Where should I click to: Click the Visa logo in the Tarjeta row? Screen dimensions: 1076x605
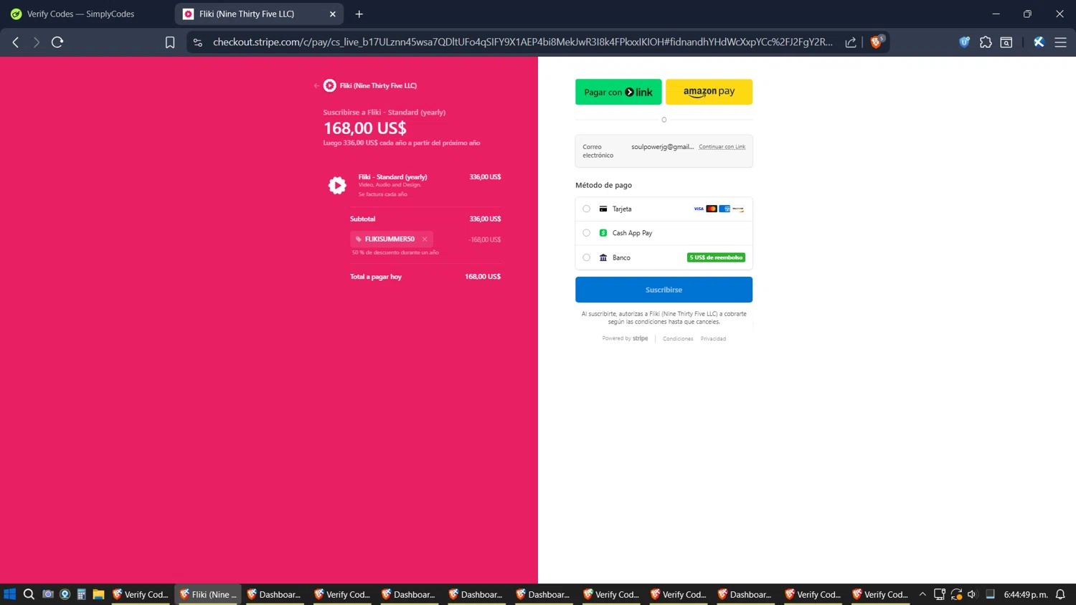point(699,209)
